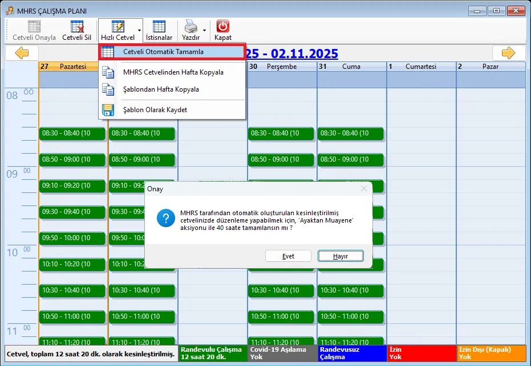
Task: Select Perşembe's 08:30 - 08:40 appointment slot
Action: coord(281,133)
